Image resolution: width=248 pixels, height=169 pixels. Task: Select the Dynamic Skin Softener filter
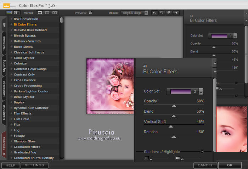[x=31, y=108]
